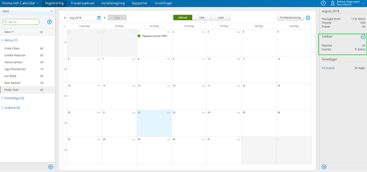Open the Ferieberegning tab
367x172 pixels.
tap(113, 3)
